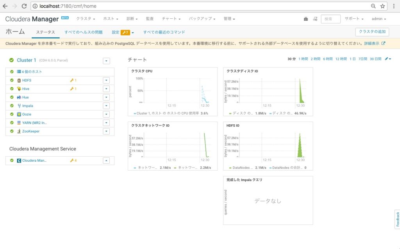Viewport: 400px width, 249px height.
Task: Click ZooKeeper green health check icon
Action: [x=12, y=131]
